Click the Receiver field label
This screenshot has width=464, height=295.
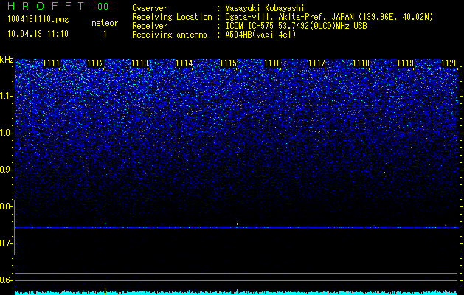click(x=150, y=26)
